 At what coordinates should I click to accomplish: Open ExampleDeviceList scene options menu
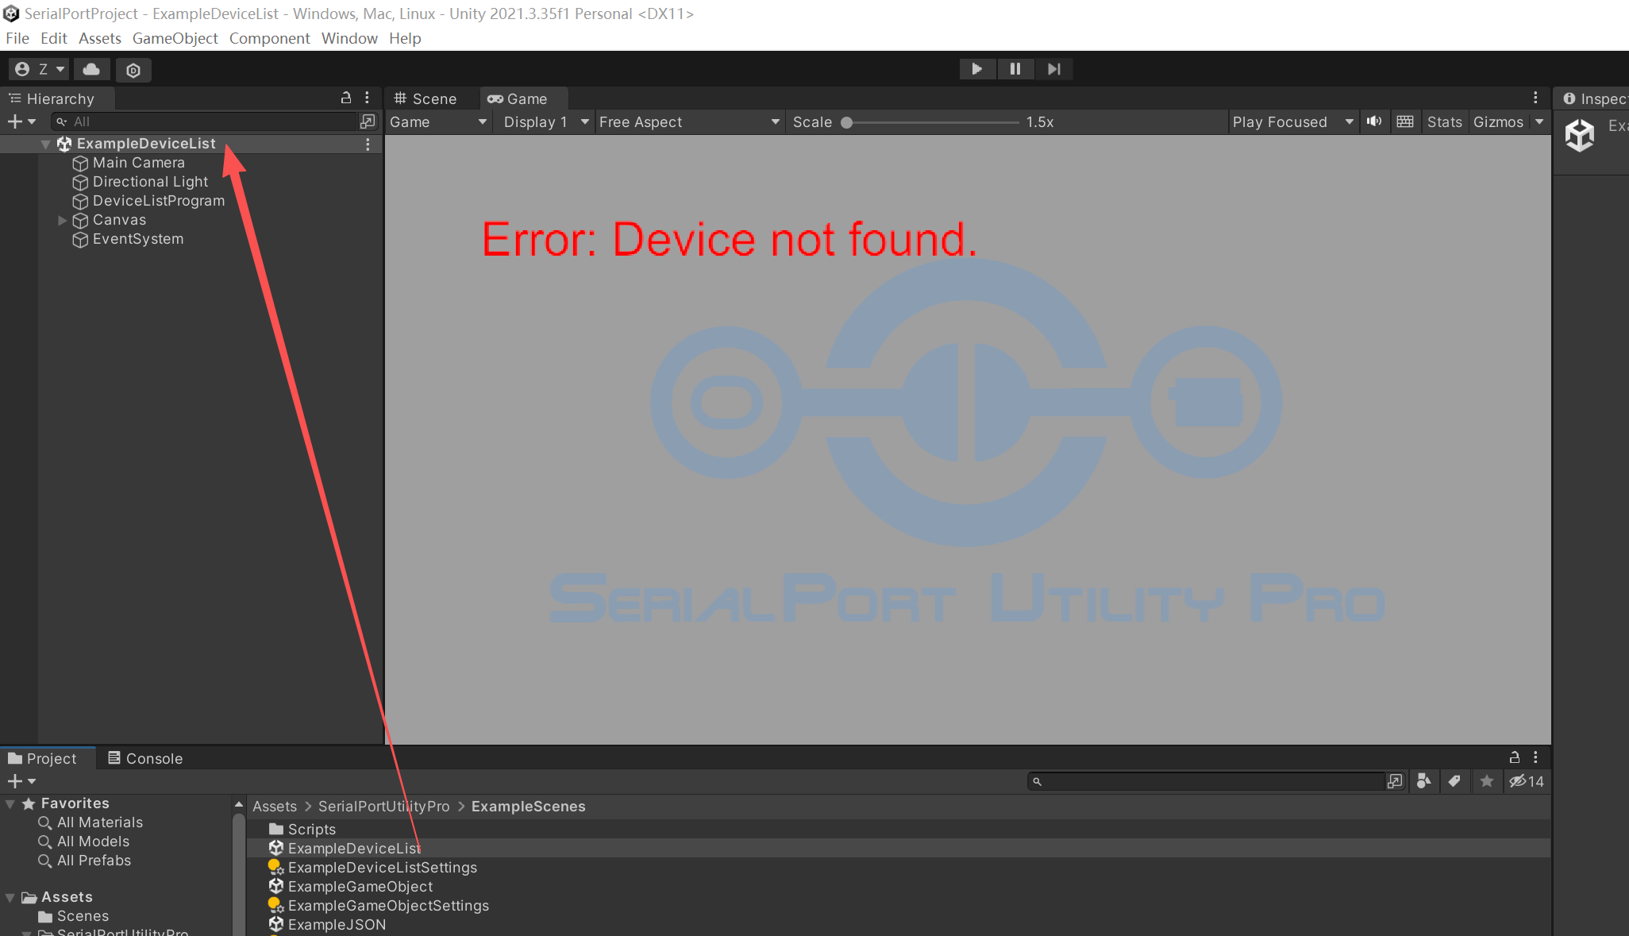pos(368,144)
